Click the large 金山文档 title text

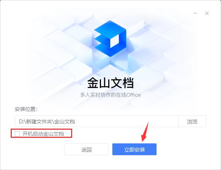pos(110,83)
